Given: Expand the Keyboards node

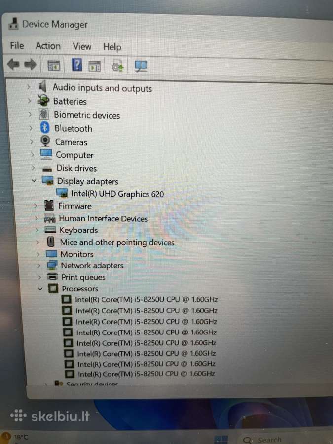Looking at the screenshot, I should 37,230.
